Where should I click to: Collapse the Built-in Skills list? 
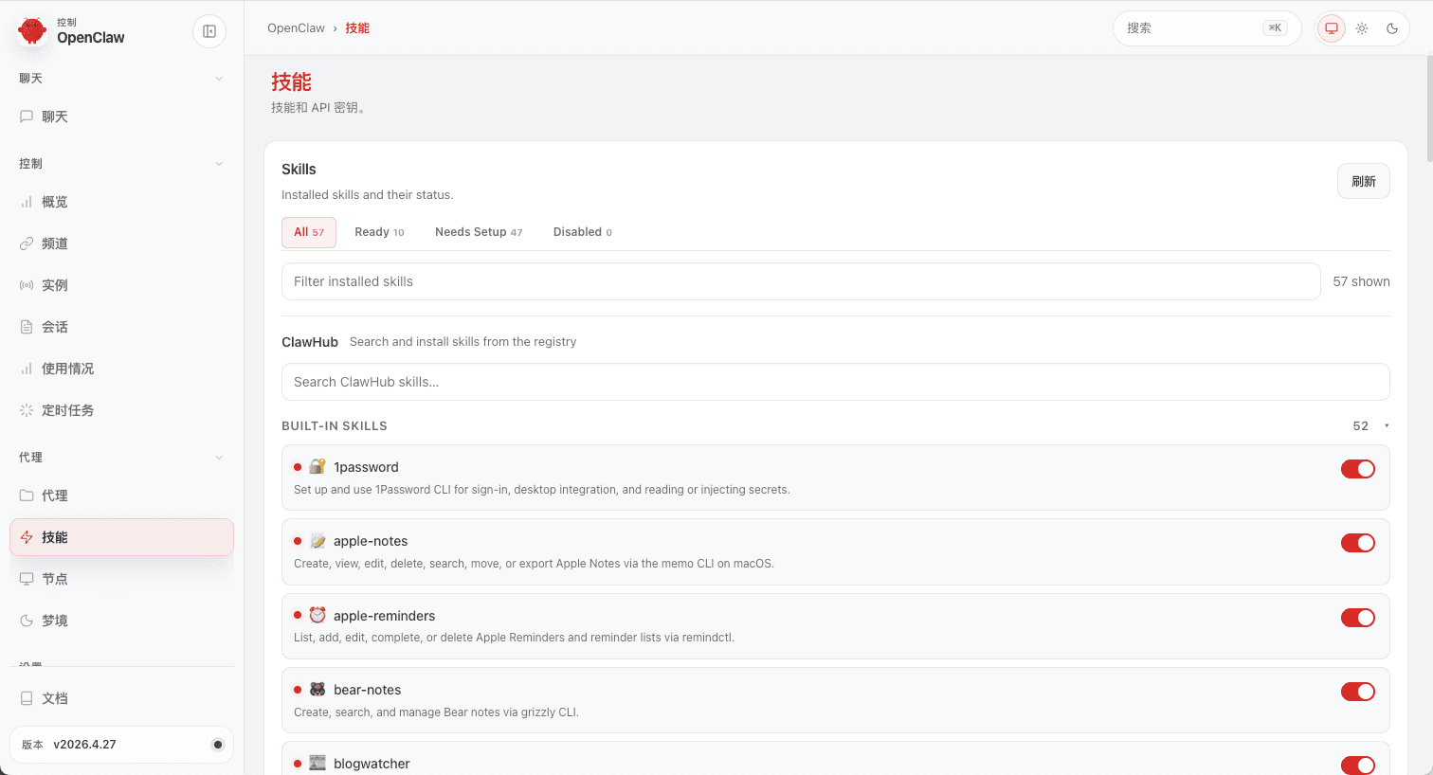(x=1387, y=426)
